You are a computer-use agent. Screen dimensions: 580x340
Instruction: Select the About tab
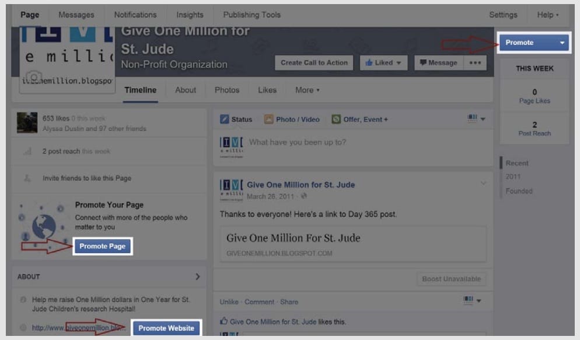pyautogui.click(x=186, y=90)
